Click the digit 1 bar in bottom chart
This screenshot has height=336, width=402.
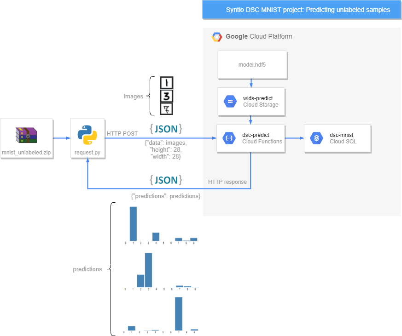click(132, 328)
